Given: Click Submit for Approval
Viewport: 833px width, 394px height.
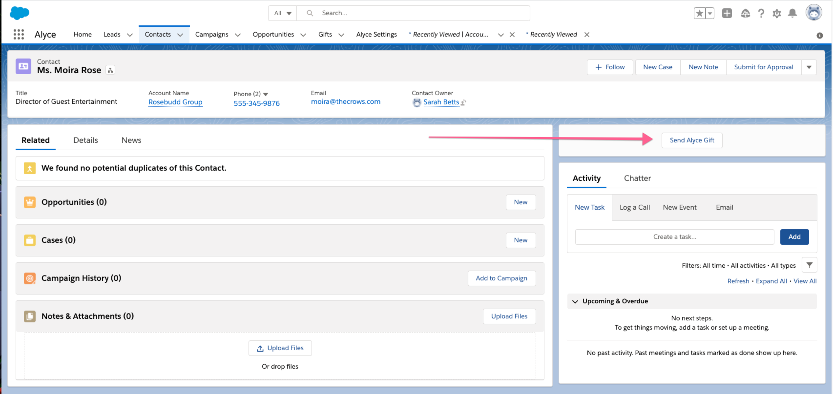Looking at the screenshot, I should point(764,67).
